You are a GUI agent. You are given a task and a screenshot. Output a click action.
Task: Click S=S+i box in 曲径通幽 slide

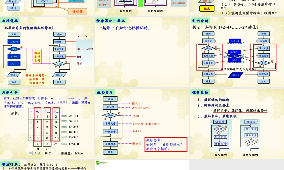[x=14, y=56]
